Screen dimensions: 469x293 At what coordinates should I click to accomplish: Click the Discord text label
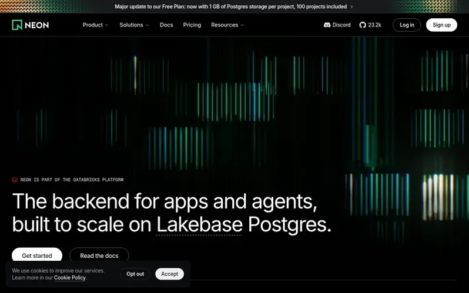click(341, 25)
